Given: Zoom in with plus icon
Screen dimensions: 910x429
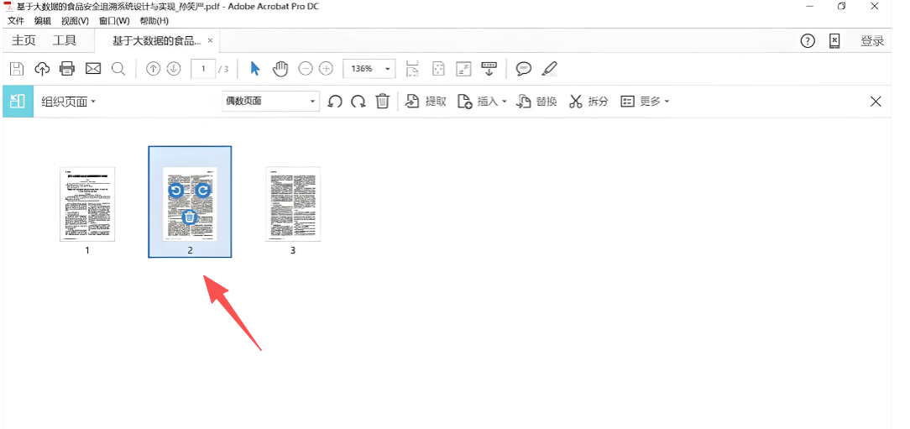Looking at the screenshot, I should point(327,69).
